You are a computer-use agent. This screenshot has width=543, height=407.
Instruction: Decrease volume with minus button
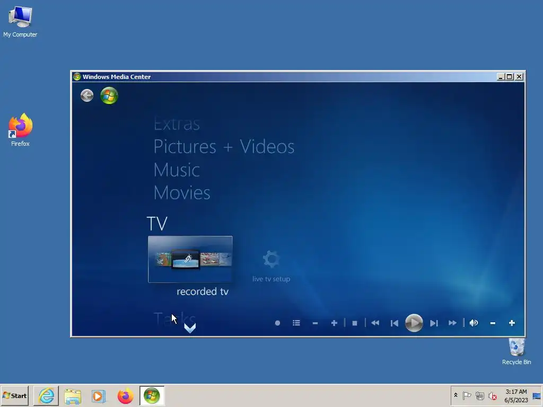click(x=493, y=323)
